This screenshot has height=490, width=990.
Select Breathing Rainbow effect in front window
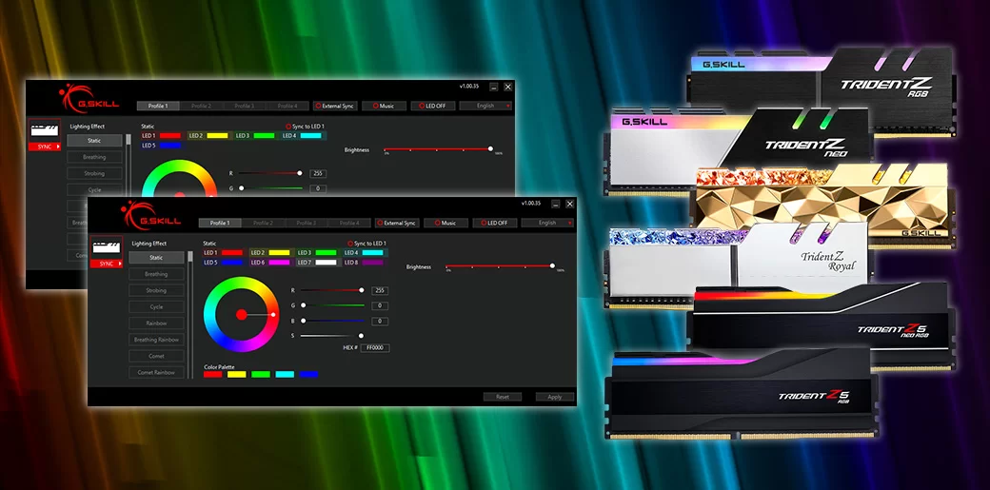pos(156,340)
